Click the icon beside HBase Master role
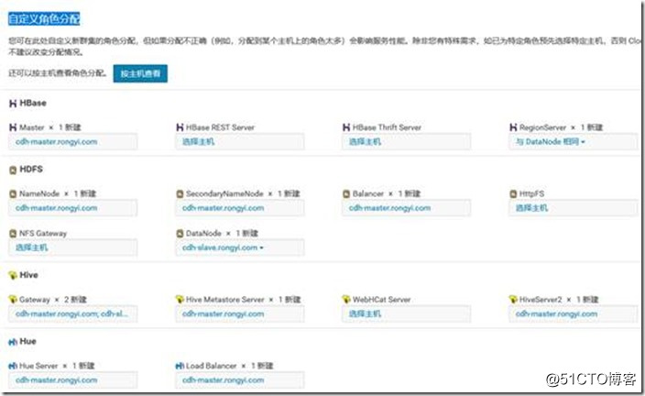The height and width of the screenshot is (396, 645). click(x=13, y=127)
